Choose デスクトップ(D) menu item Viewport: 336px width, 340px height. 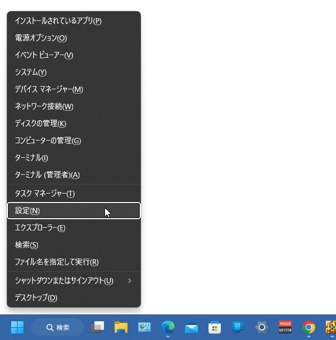pos(74,298)
